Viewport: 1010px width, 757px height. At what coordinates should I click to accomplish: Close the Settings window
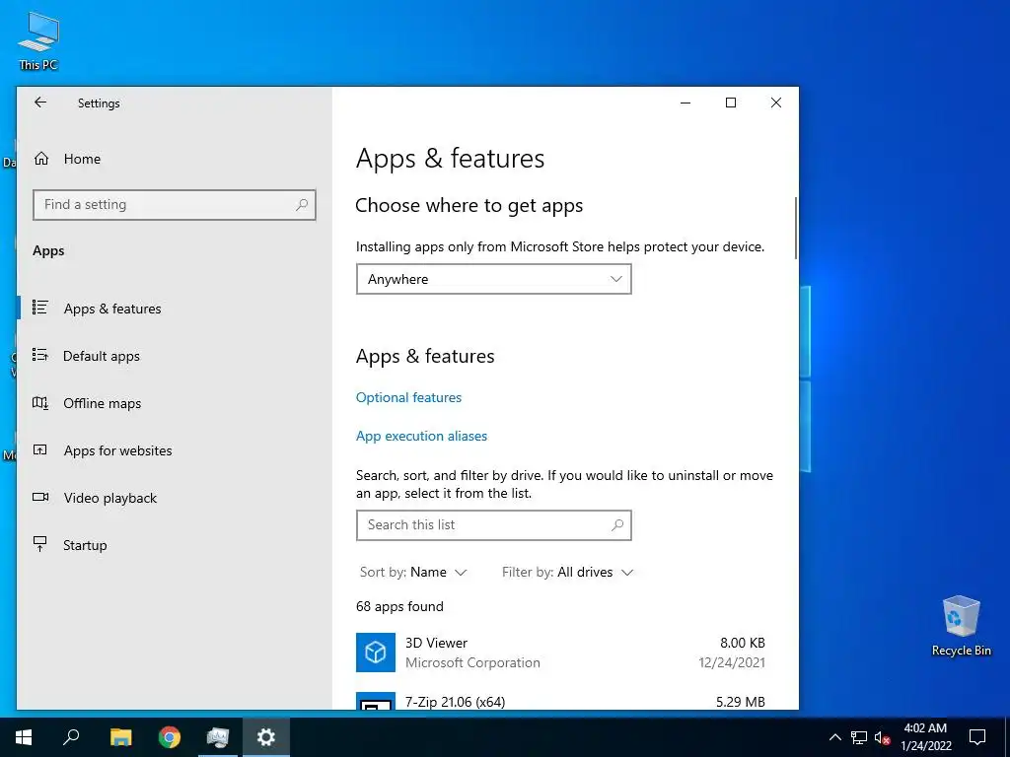(x=776, y=103)
